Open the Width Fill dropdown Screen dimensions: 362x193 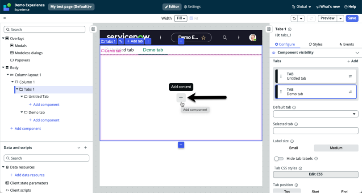pos(180,18)
